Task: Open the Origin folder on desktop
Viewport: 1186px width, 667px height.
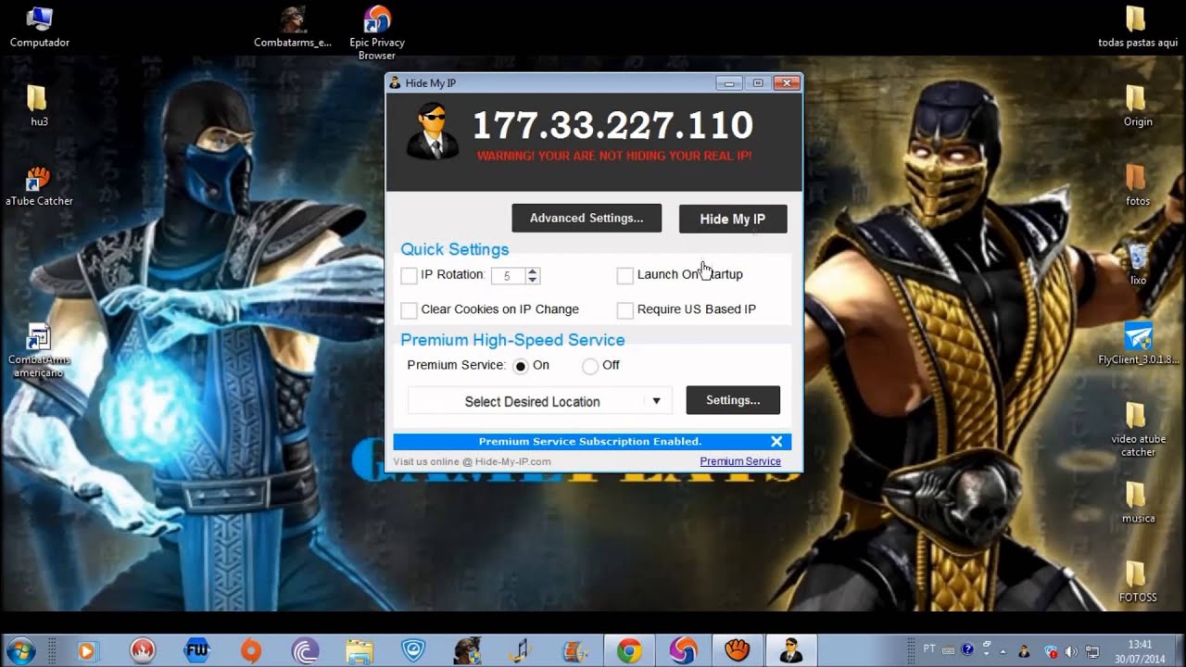Action: pyautogui.click(x=1138, y=107)
